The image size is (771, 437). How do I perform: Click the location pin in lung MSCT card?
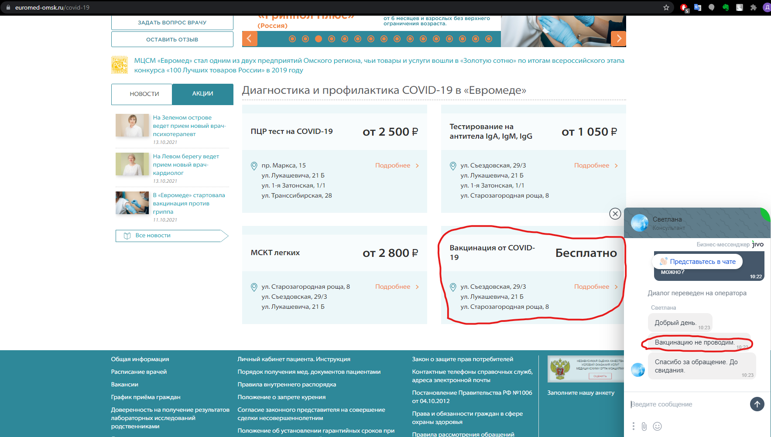(254, 287)
